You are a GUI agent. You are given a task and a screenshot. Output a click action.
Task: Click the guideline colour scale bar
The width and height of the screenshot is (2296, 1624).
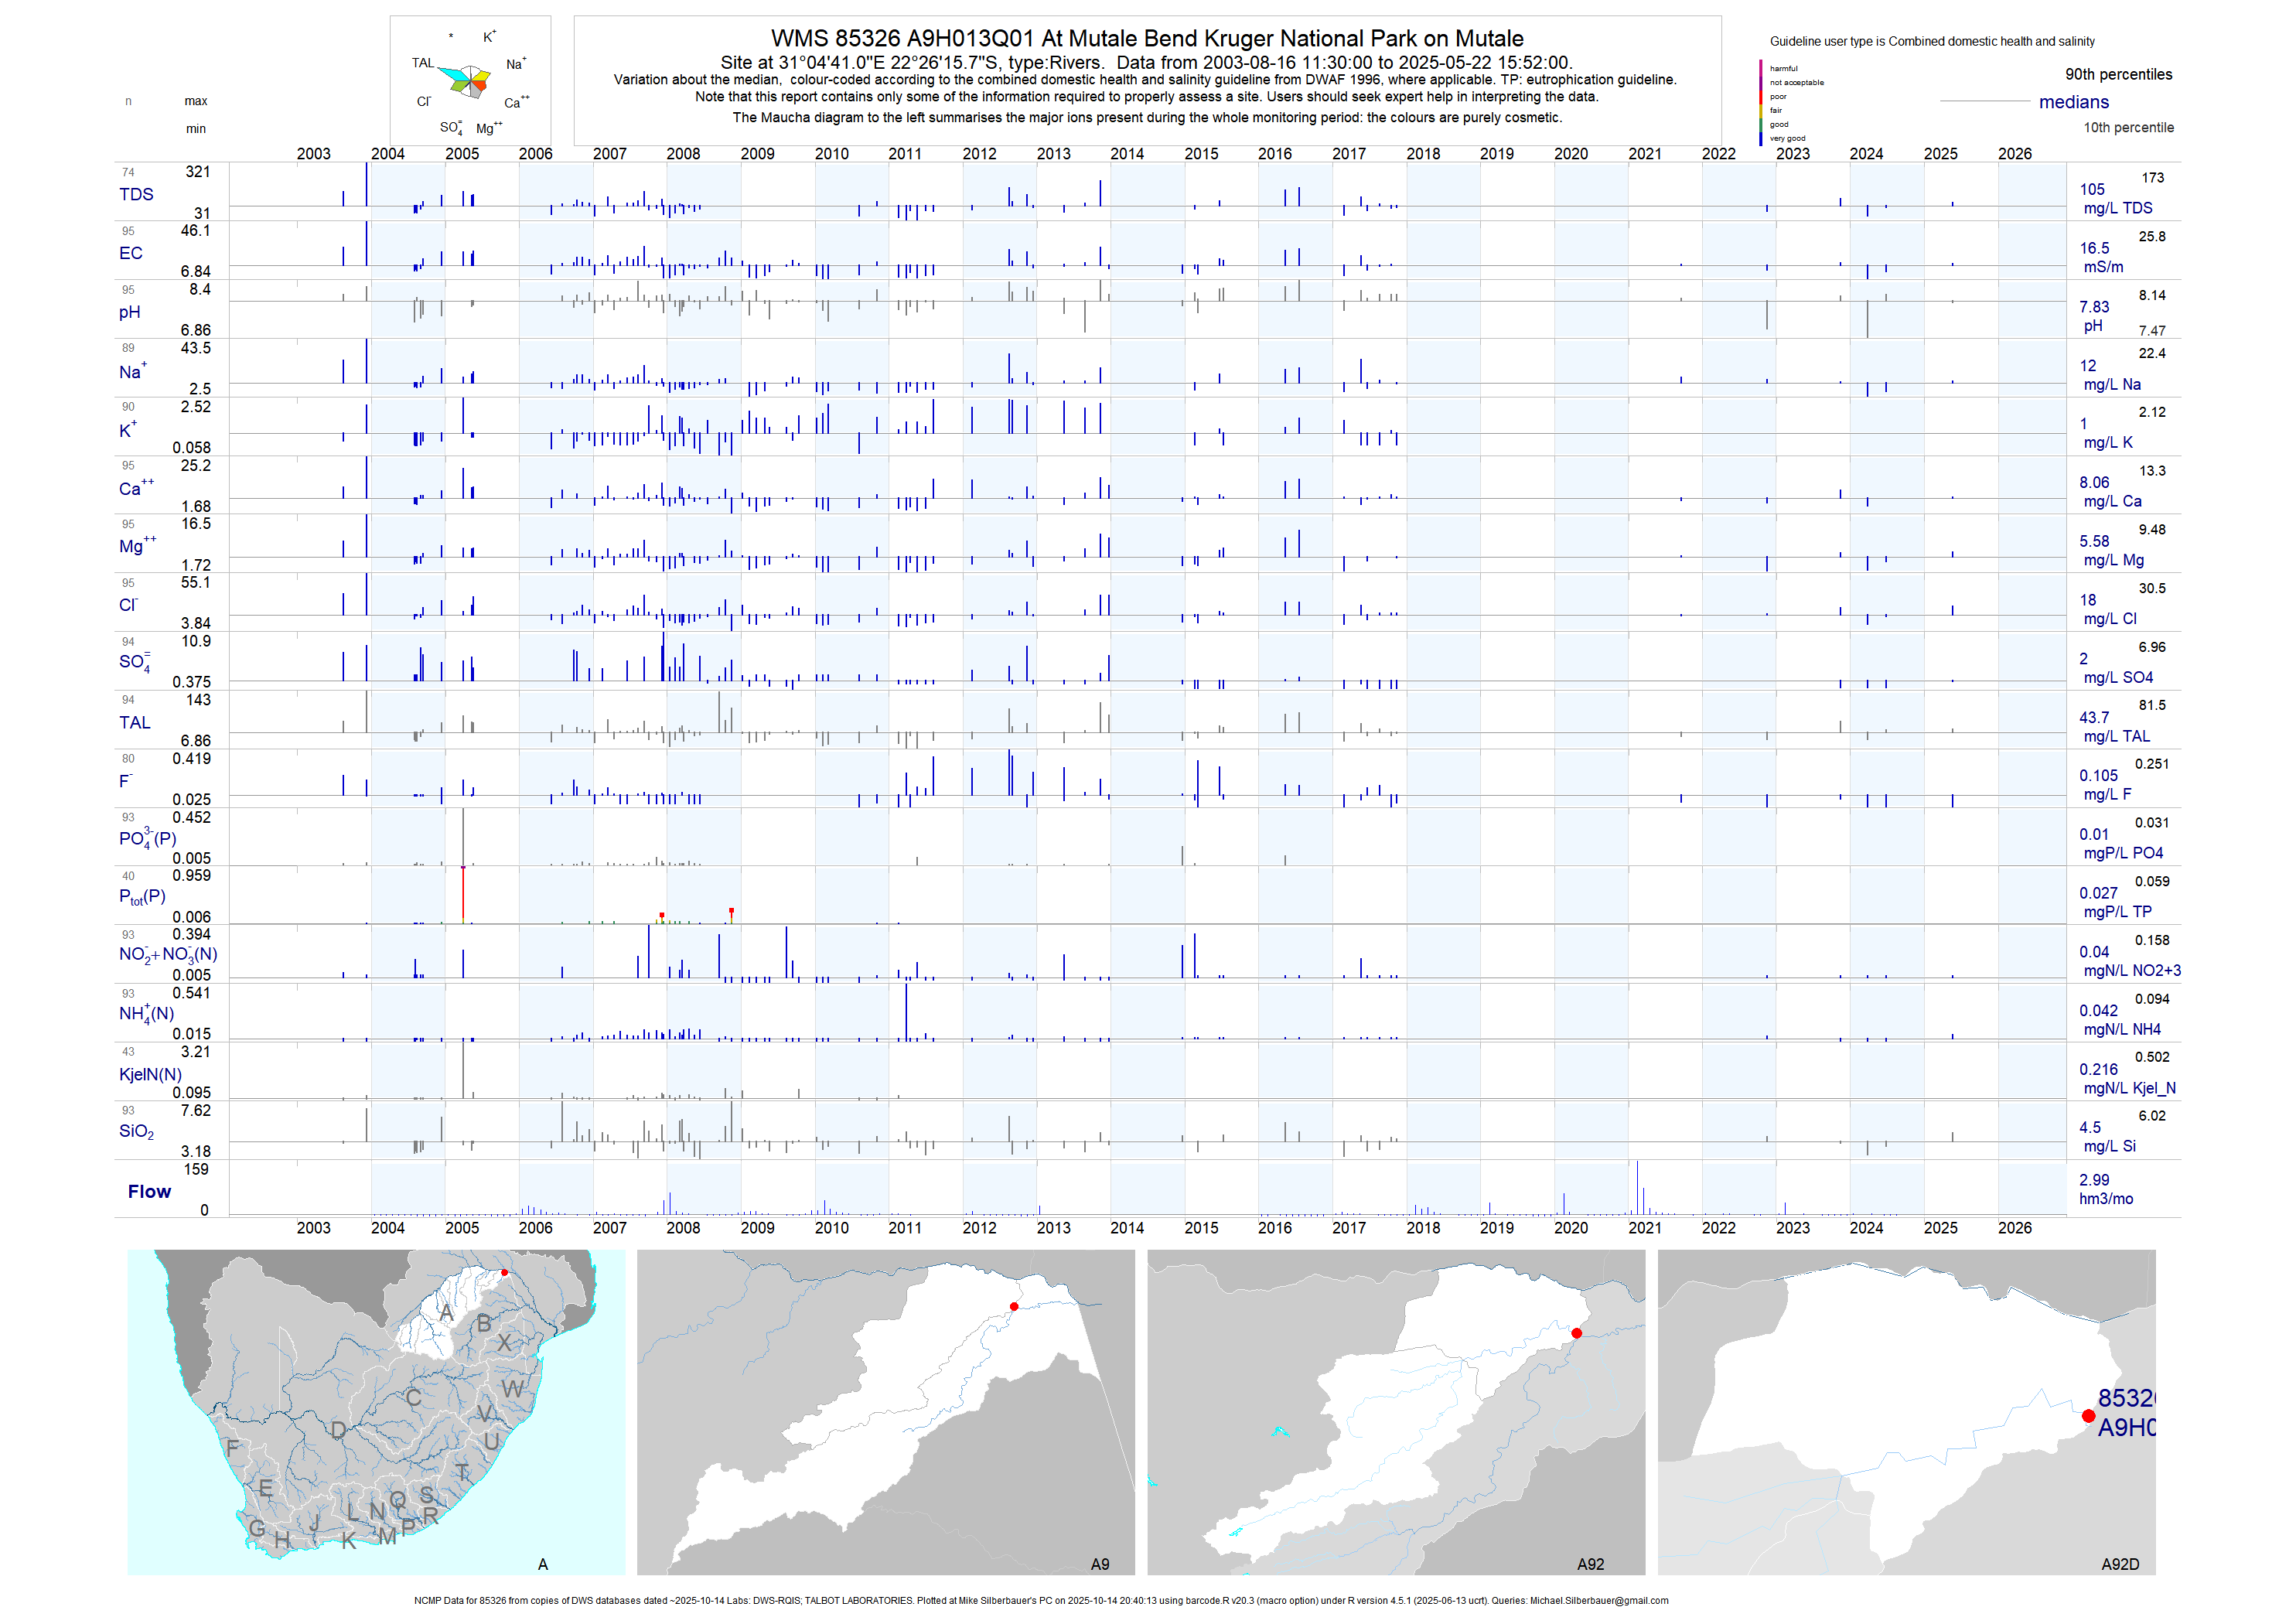click(1761, 103)
